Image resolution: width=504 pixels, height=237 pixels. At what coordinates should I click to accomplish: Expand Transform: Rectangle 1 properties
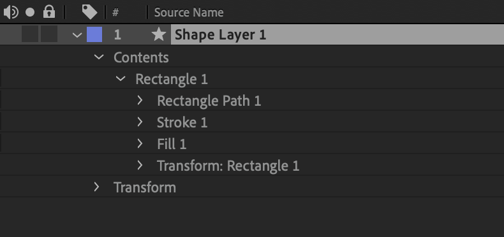[140, 166]
